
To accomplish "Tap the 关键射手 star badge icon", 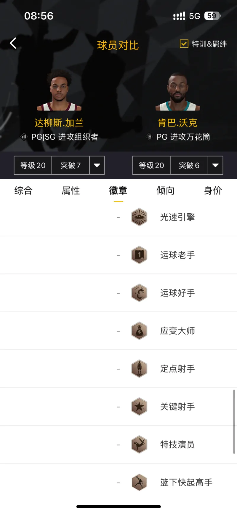I will tap(139, 407).
